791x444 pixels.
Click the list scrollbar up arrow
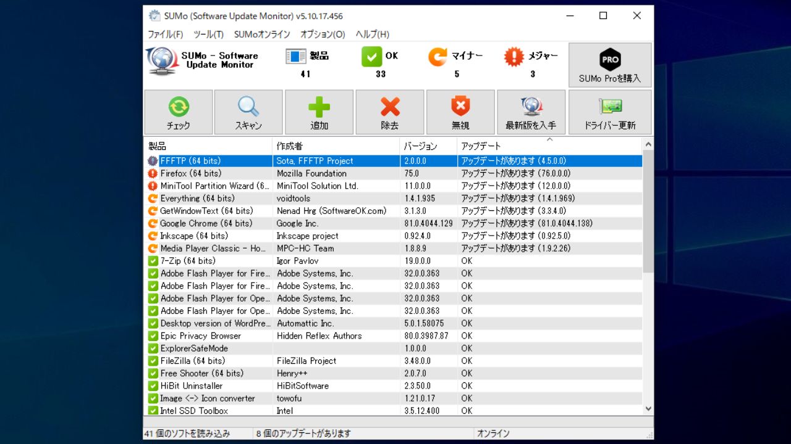648,144
